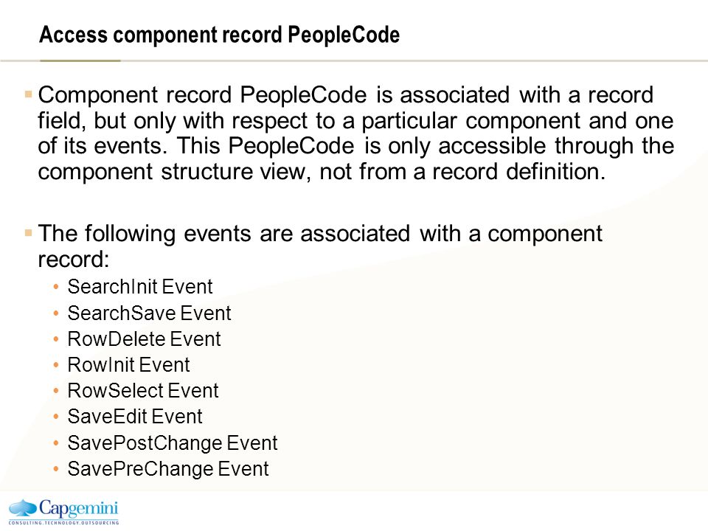Click the Capgemini logo icon
The height and width of the screenshot is (531, 708).
tap(23, 508)
